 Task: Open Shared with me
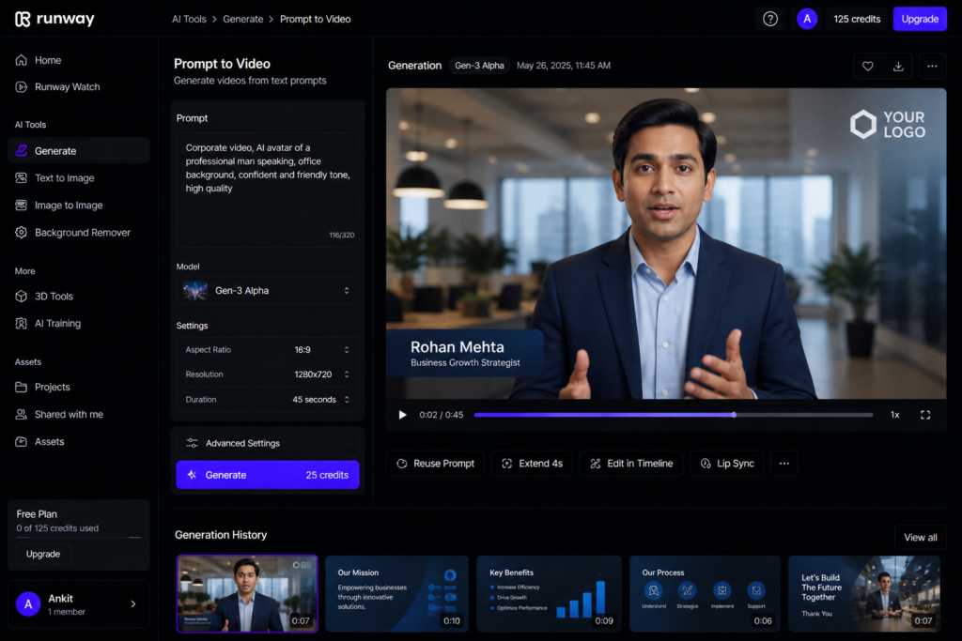[79, 414]
